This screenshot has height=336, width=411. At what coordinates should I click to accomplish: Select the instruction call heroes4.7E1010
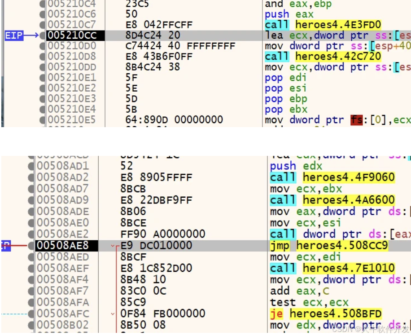pyautogui.click(x=332, y=268)
